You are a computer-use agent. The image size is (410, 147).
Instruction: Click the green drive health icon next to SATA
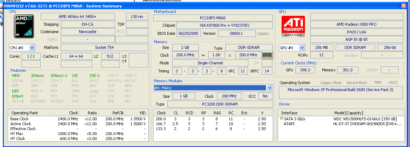pos(281,119)
